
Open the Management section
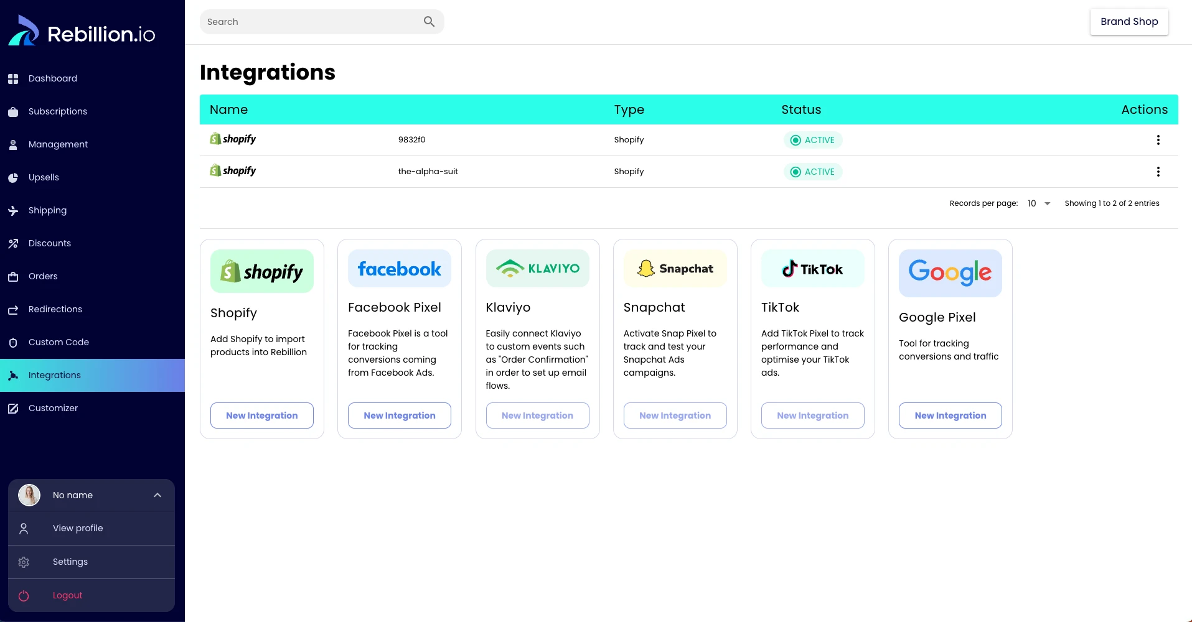coord(92,144)
